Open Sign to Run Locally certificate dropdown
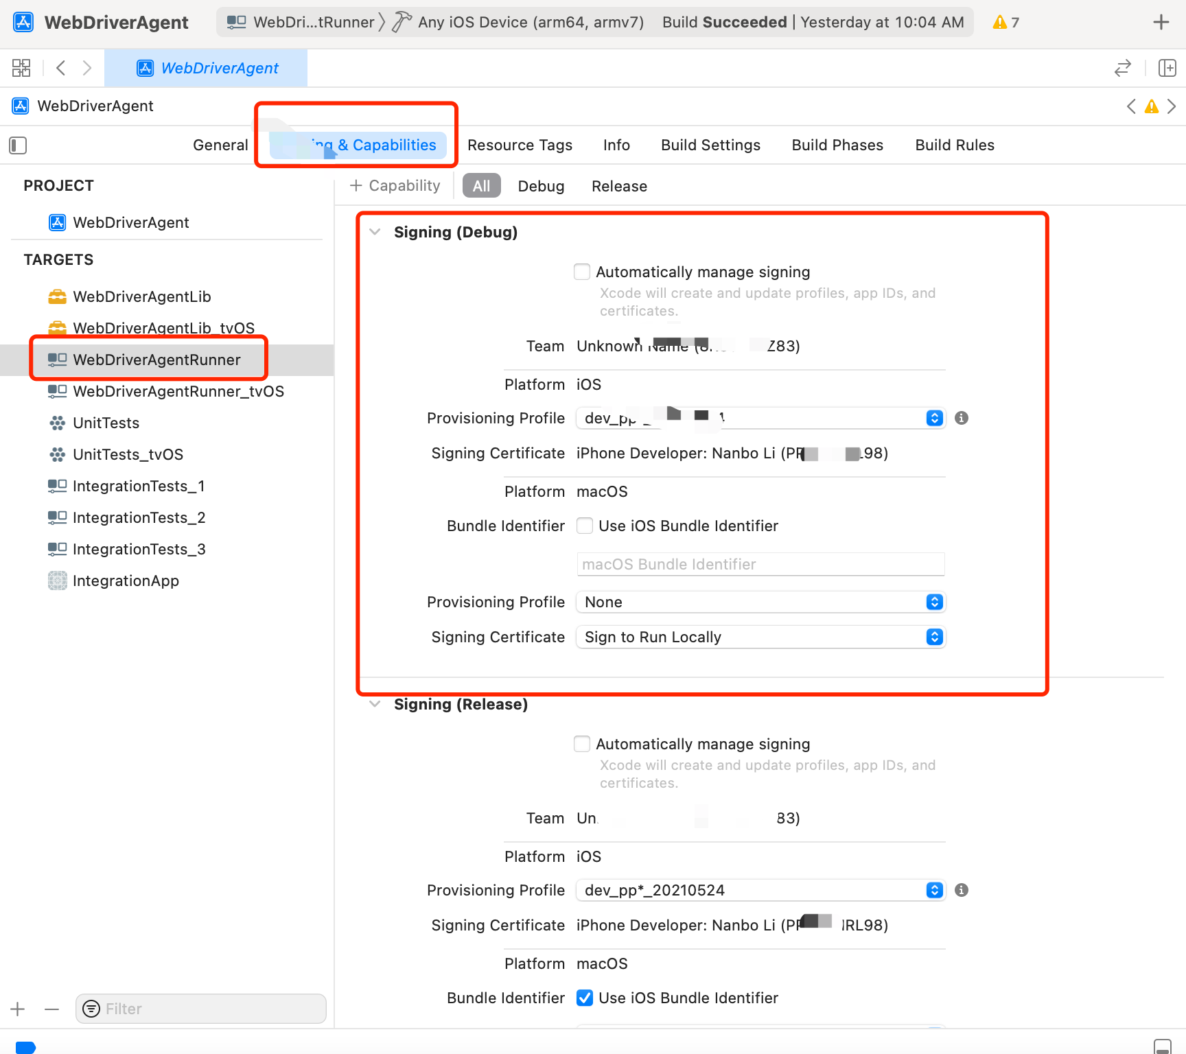The width and height of the screenshot is (1186, 1054). [760, 637]
